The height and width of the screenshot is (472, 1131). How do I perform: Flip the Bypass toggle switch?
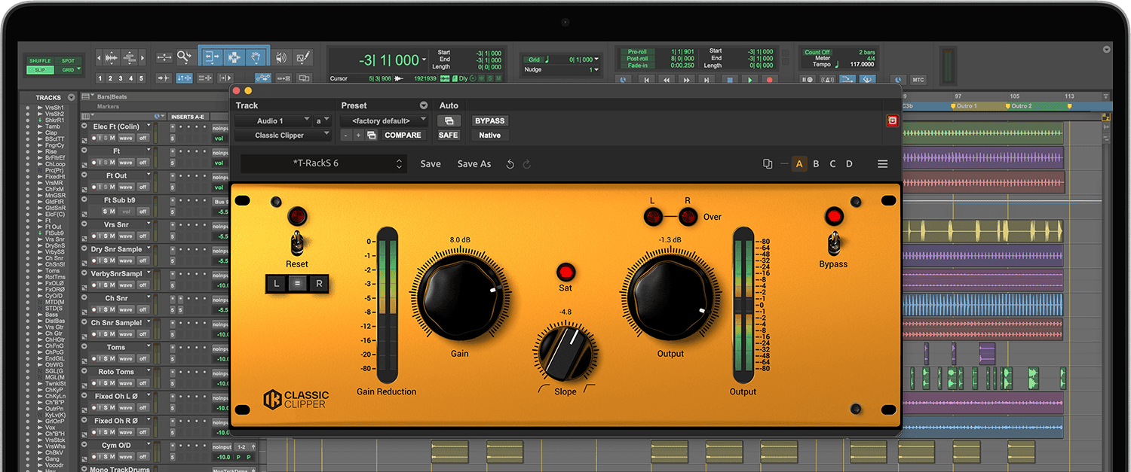[x=833, y=243]
